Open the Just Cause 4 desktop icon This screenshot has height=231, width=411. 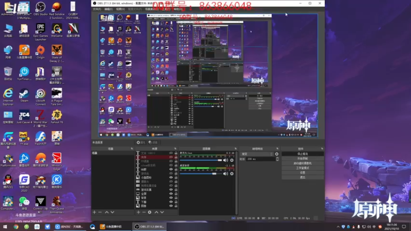click(x=24, y=117)
